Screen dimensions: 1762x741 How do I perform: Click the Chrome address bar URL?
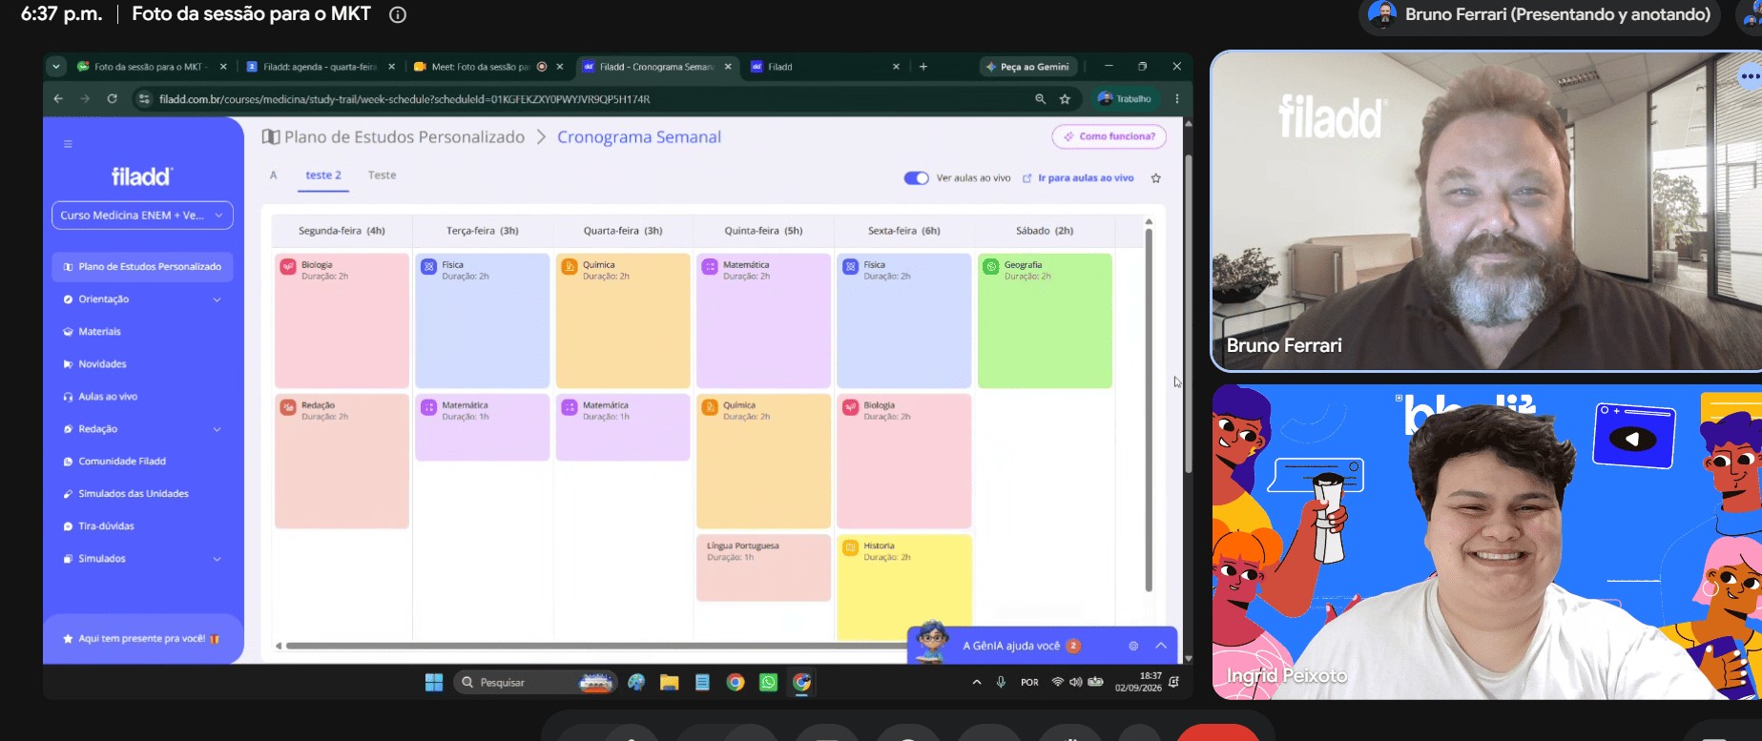404,99
